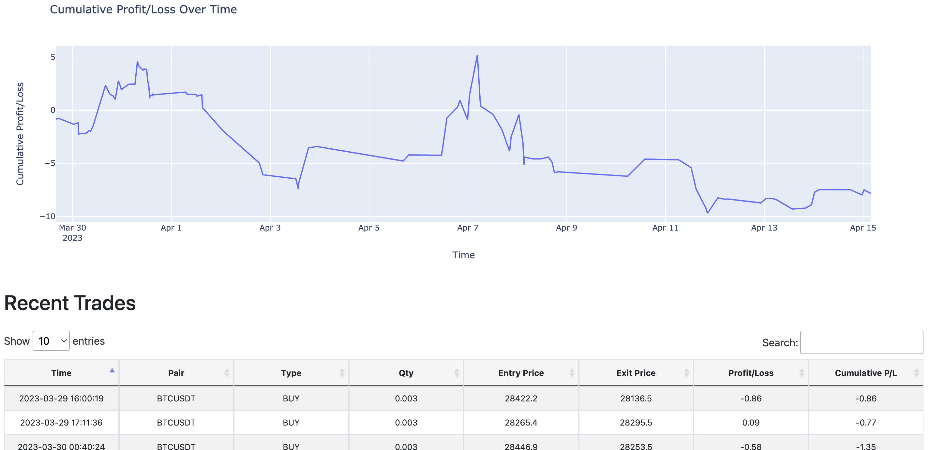The height and width of the screenshot is (450, 930).
Task: Toggle sort order on the Qty column
Action: click(406, 373)
